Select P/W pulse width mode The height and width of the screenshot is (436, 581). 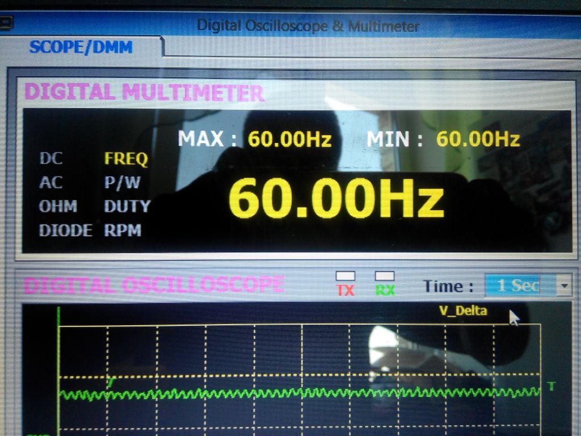(x=123, y=182)
